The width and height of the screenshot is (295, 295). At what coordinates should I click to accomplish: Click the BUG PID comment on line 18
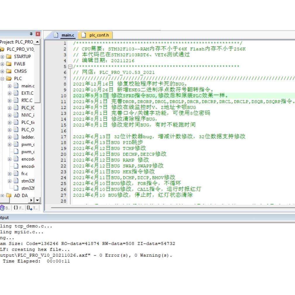127,142
